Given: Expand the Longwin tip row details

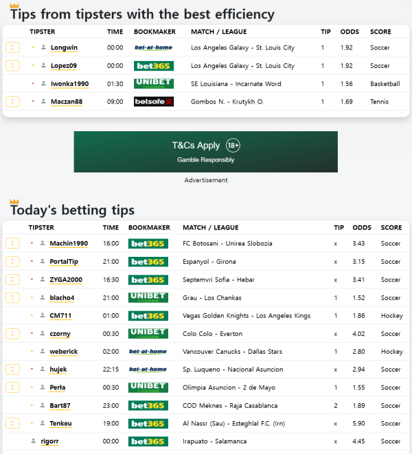Looking at the screenshot, I should pyautogui.click(x=12, y=48).
